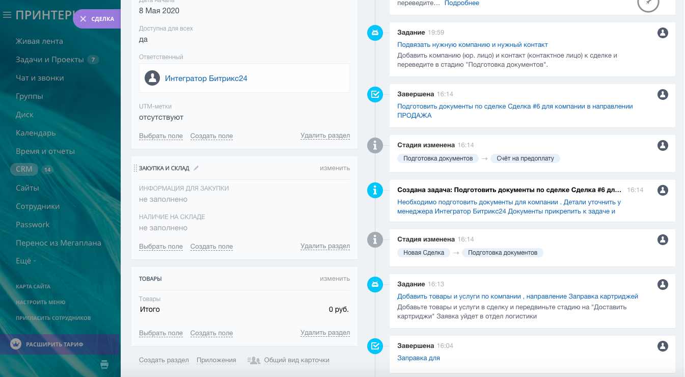Open author avatar on Счёт на предоплату stage change
685x377 pixels.
(663, 145)
